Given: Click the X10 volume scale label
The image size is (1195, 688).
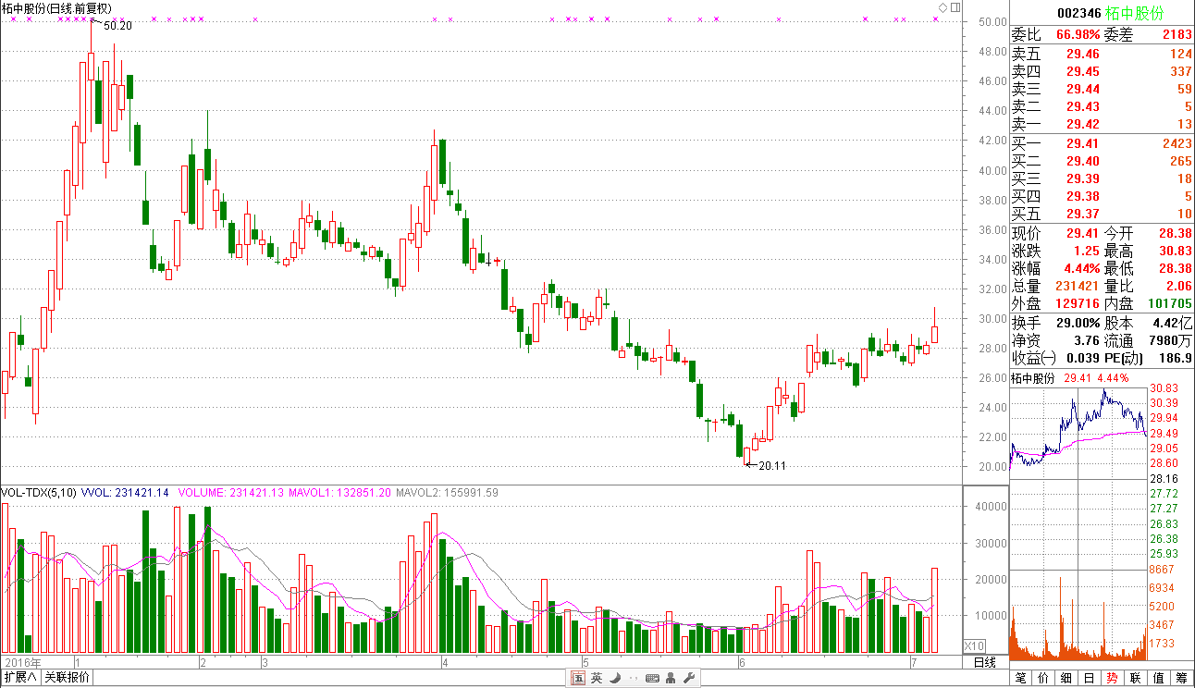Looking at the screenshot, I should pyautogui.click(x=974, y=645).
